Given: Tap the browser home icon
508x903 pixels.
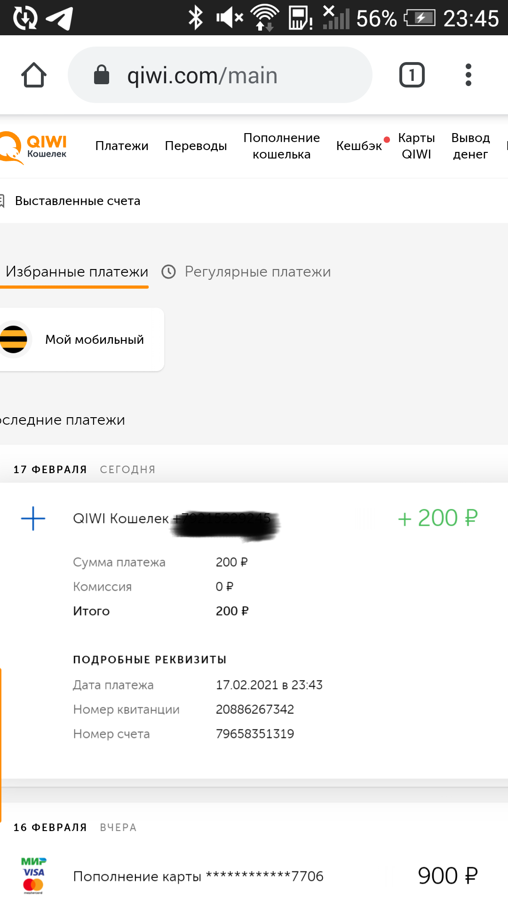Looking at the screenshot, I should coord(34,75).
